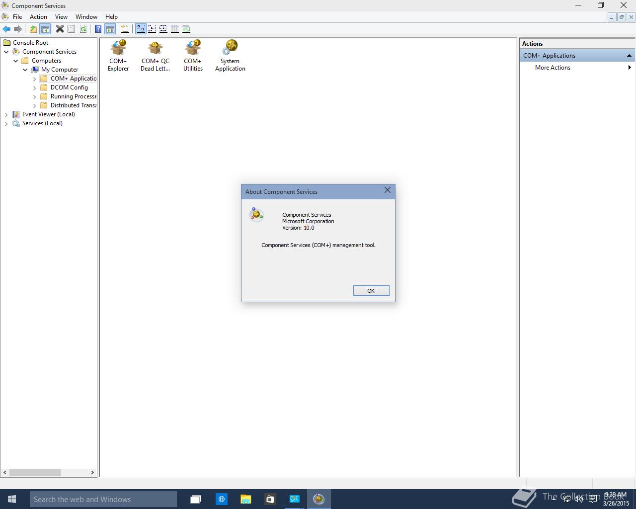This screenshot has height=509, width=636.
Task: Select the COM+ Utilities application icon
Action: pyautogui.click(x=193, y=56)
